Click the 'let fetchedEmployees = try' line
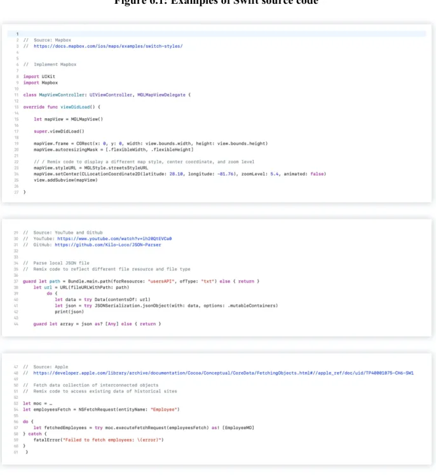436x475 pixels. [144, 428]
